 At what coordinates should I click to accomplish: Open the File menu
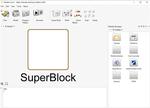[x=2, y=6]
